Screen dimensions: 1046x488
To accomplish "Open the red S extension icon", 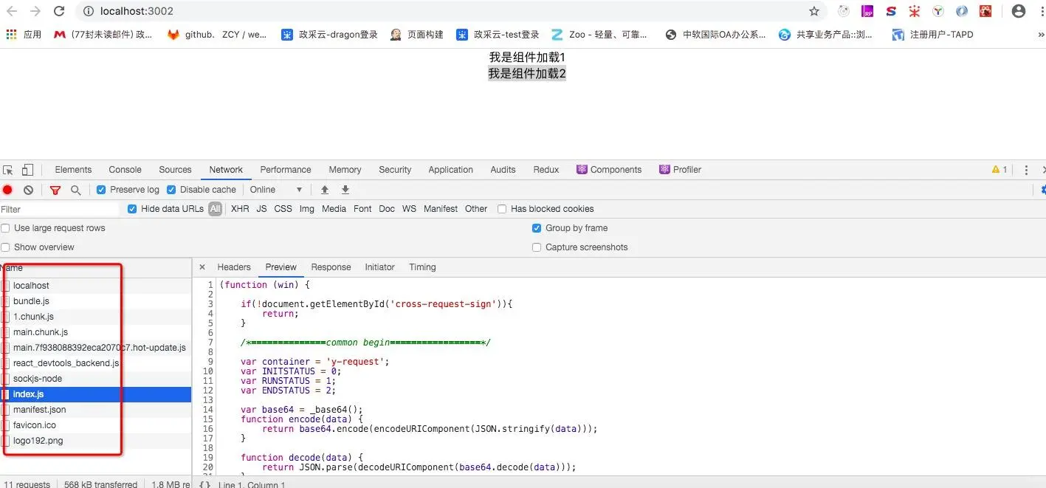I will [x=891, y=11].
